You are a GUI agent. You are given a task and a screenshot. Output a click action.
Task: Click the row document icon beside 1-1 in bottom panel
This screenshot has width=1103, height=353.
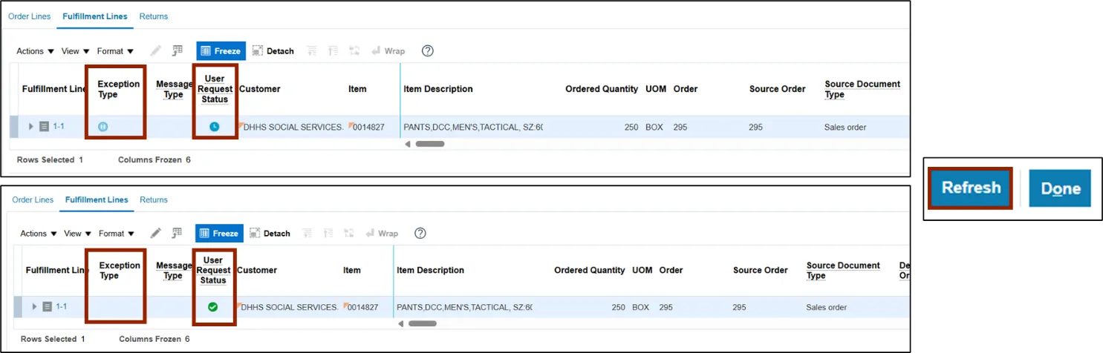pos(47,306)
